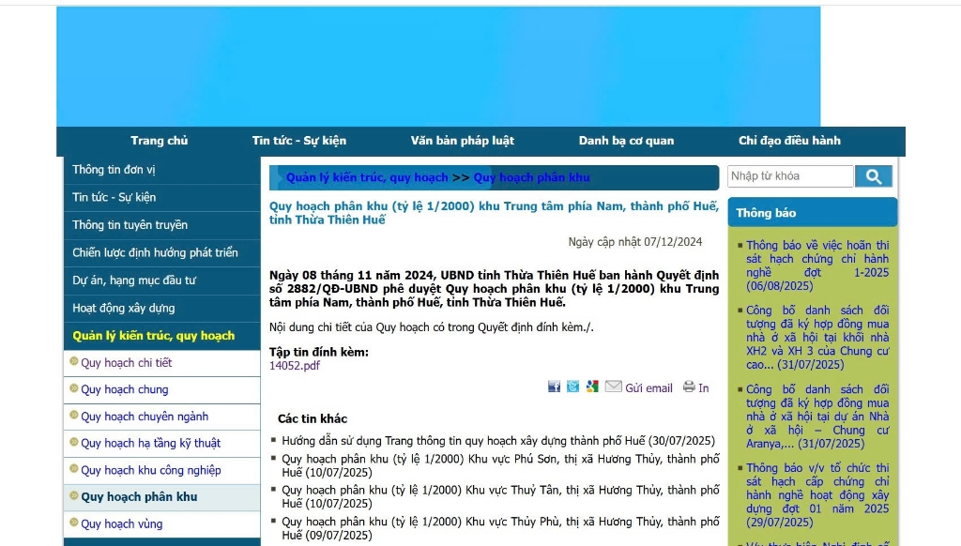Click the search magnifier button
Viewport: 961px width, 546px height.
(874, 176)
